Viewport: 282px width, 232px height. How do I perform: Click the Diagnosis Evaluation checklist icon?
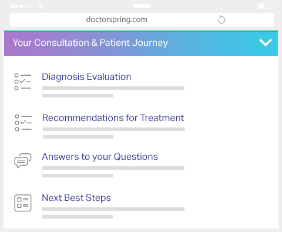click(x=22, y=82)
